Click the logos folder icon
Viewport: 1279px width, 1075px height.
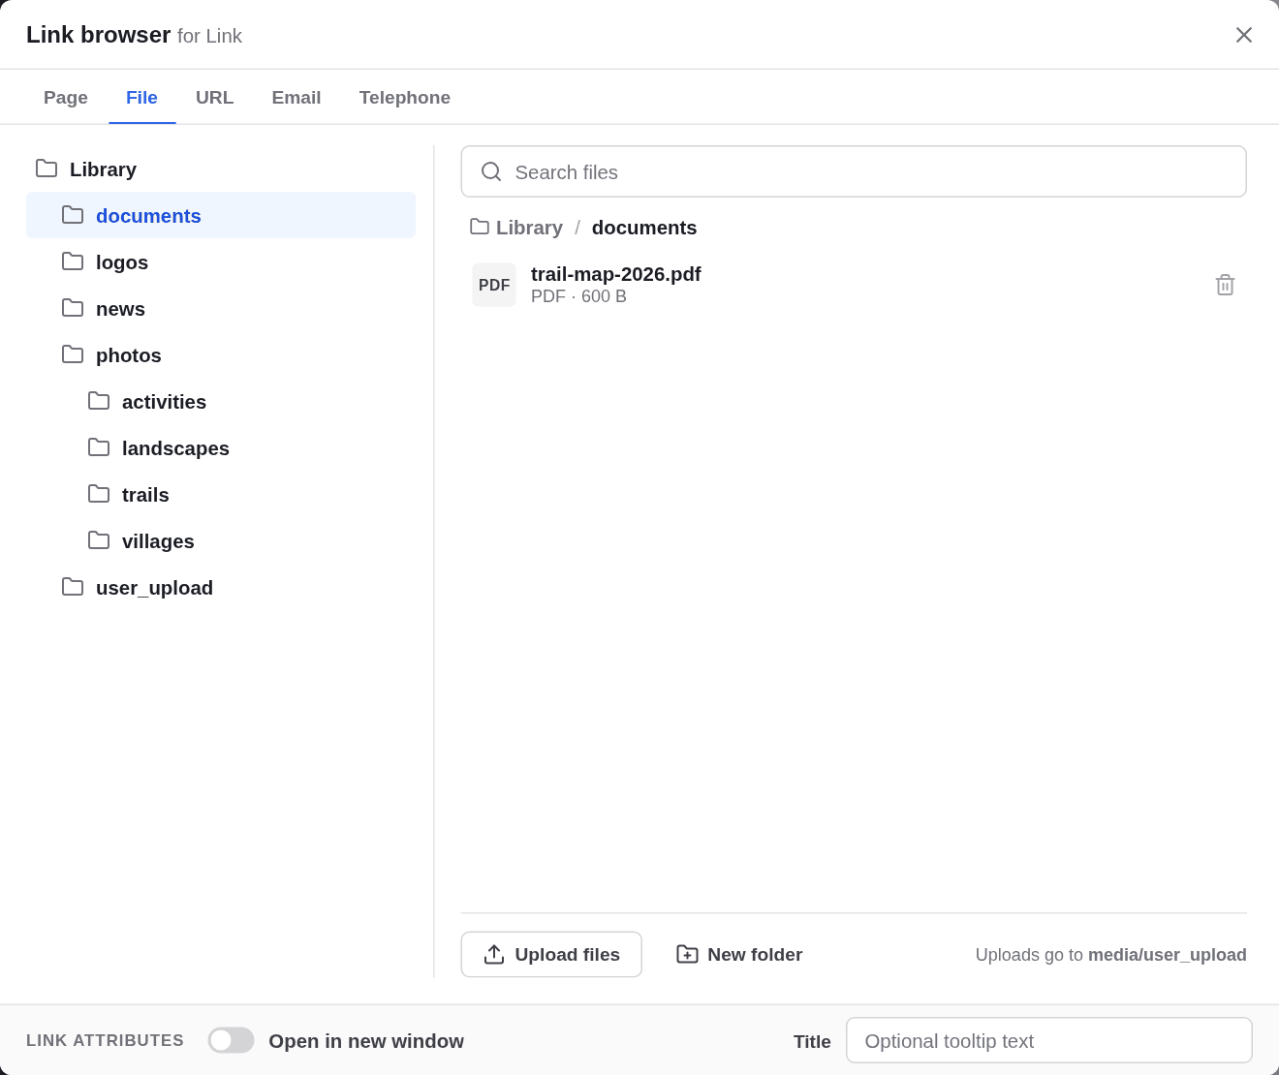coord(73,261)
